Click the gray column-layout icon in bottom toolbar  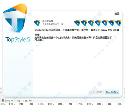click(x=3, y=100)
